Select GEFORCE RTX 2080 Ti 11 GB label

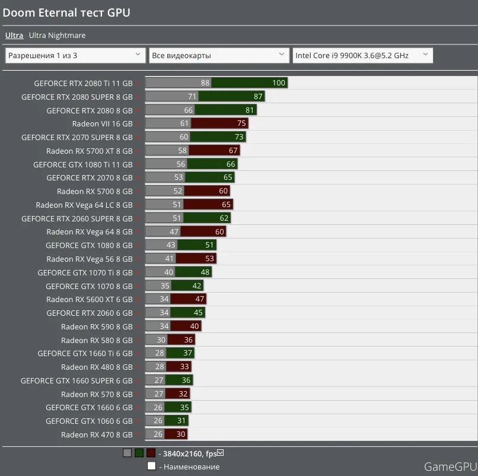click(x=83, y=83)
